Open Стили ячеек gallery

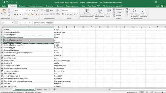[109, 13]
